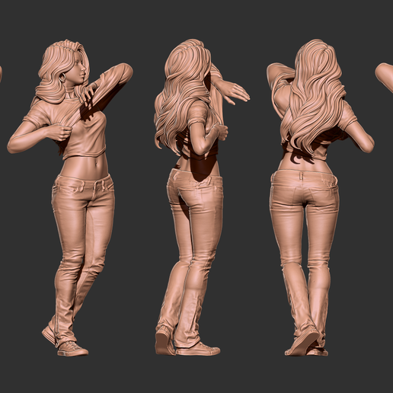
Task: Click the rear-view figure with long hair
Action: coord(321,197)
